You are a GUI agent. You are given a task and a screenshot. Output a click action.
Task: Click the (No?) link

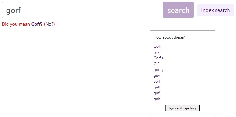click(49, 24)
